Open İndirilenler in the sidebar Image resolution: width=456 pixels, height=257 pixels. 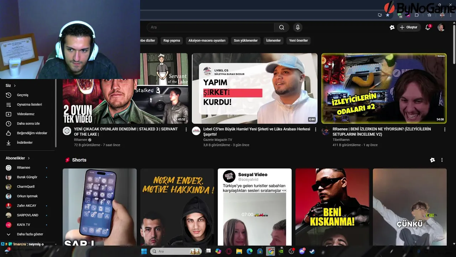click(x=28, y=142)
